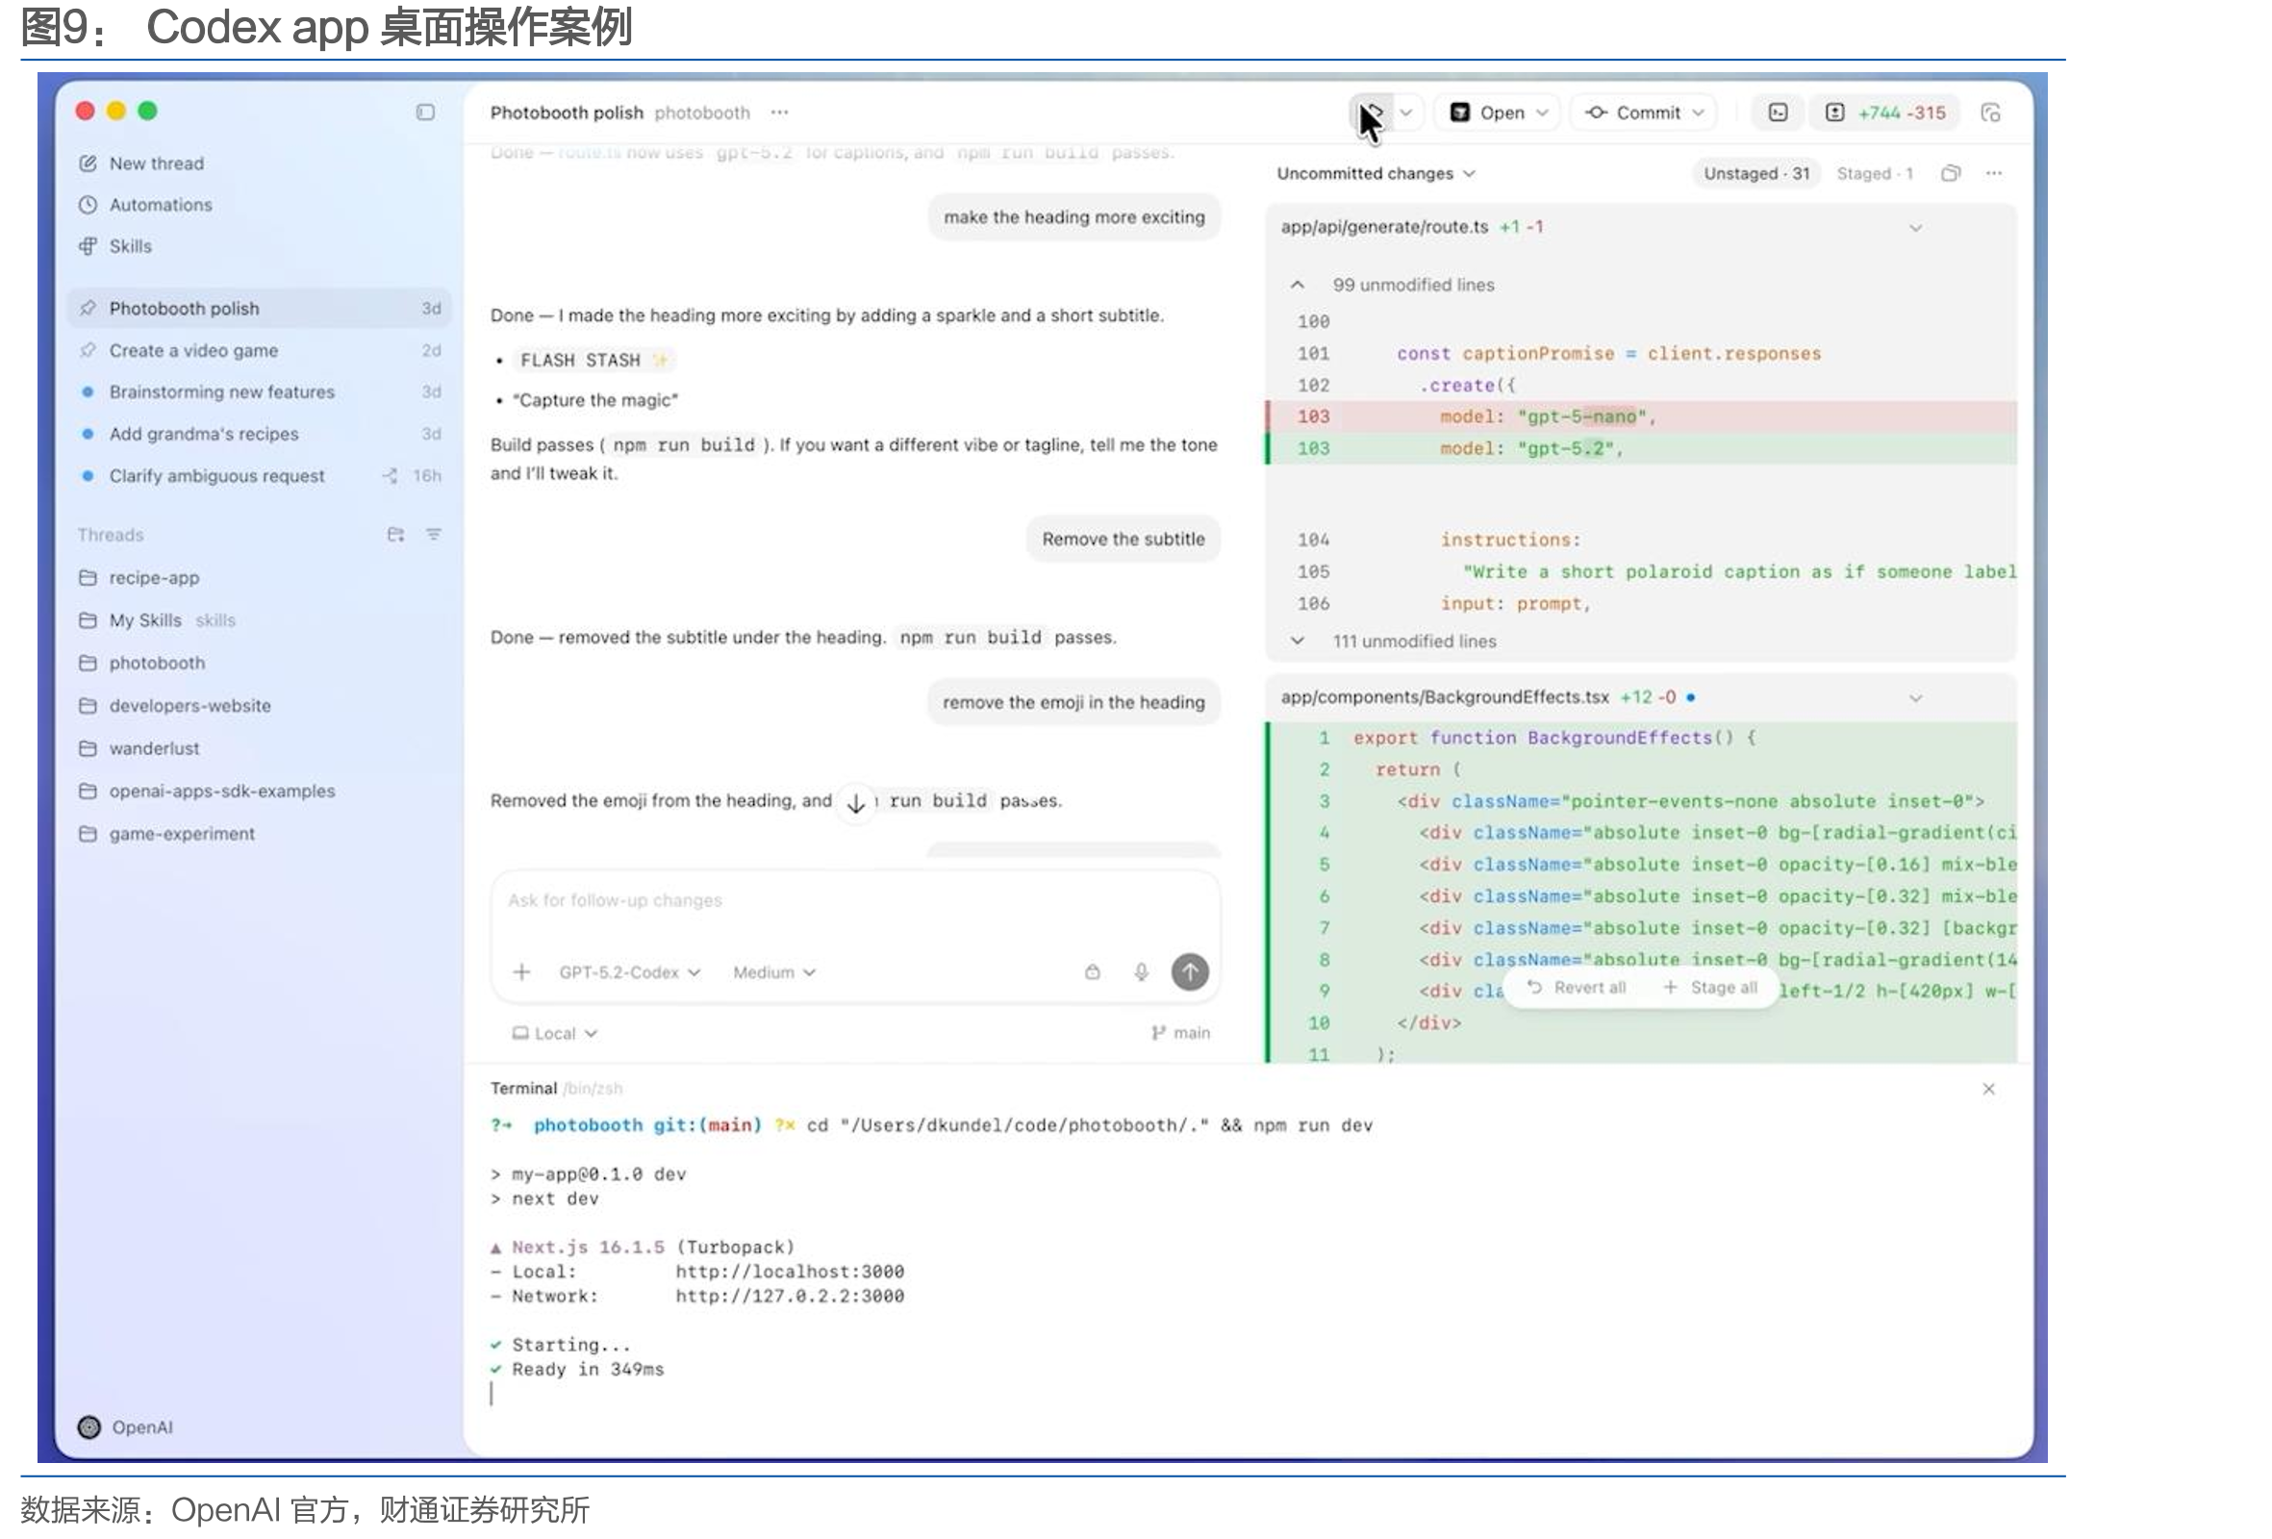Click the plus attach icon
This screenshot has width=2272, height=1539.
tap(522, 971)
